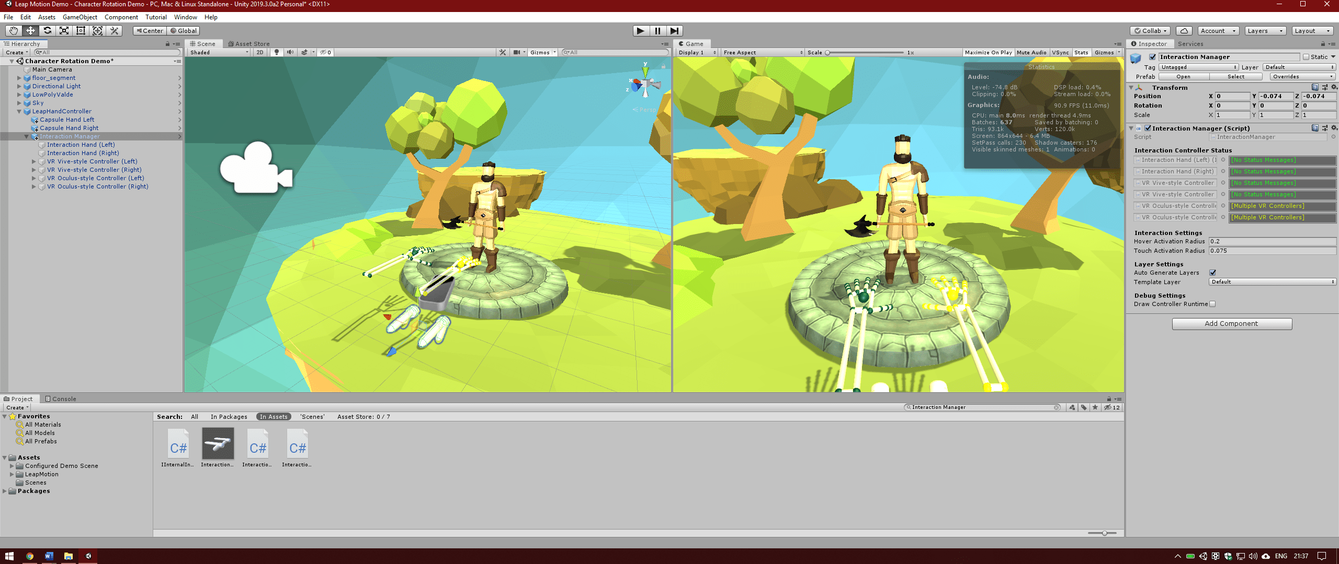Open the Free Aspect dropdown
Viewport: 1339px width, 564px height.
pos(763,52)
